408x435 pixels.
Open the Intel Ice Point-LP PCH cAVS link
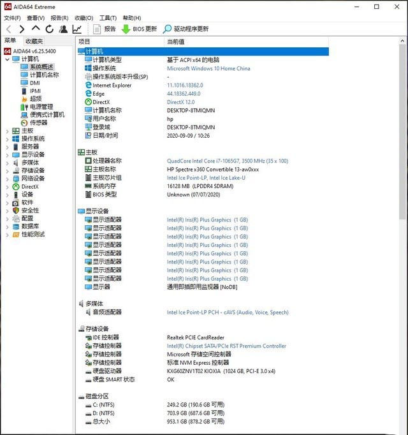228,313
